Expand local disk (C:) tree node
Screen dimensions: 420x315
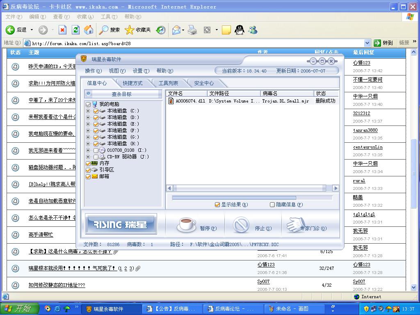point(88,111)
